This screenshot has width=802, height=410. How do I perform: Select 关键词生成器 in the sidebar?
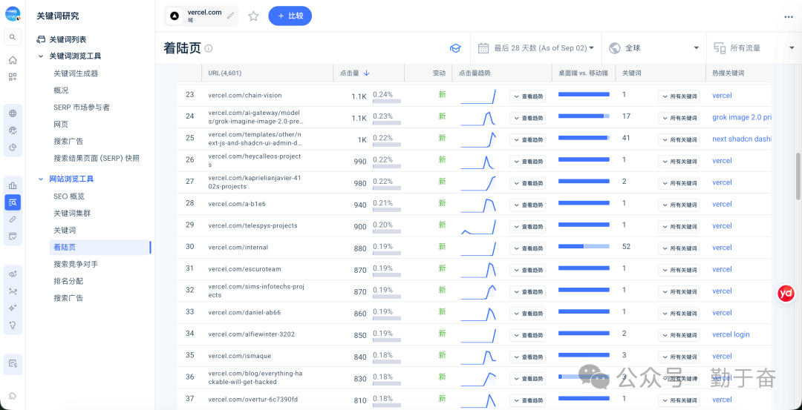click(76, 73)
